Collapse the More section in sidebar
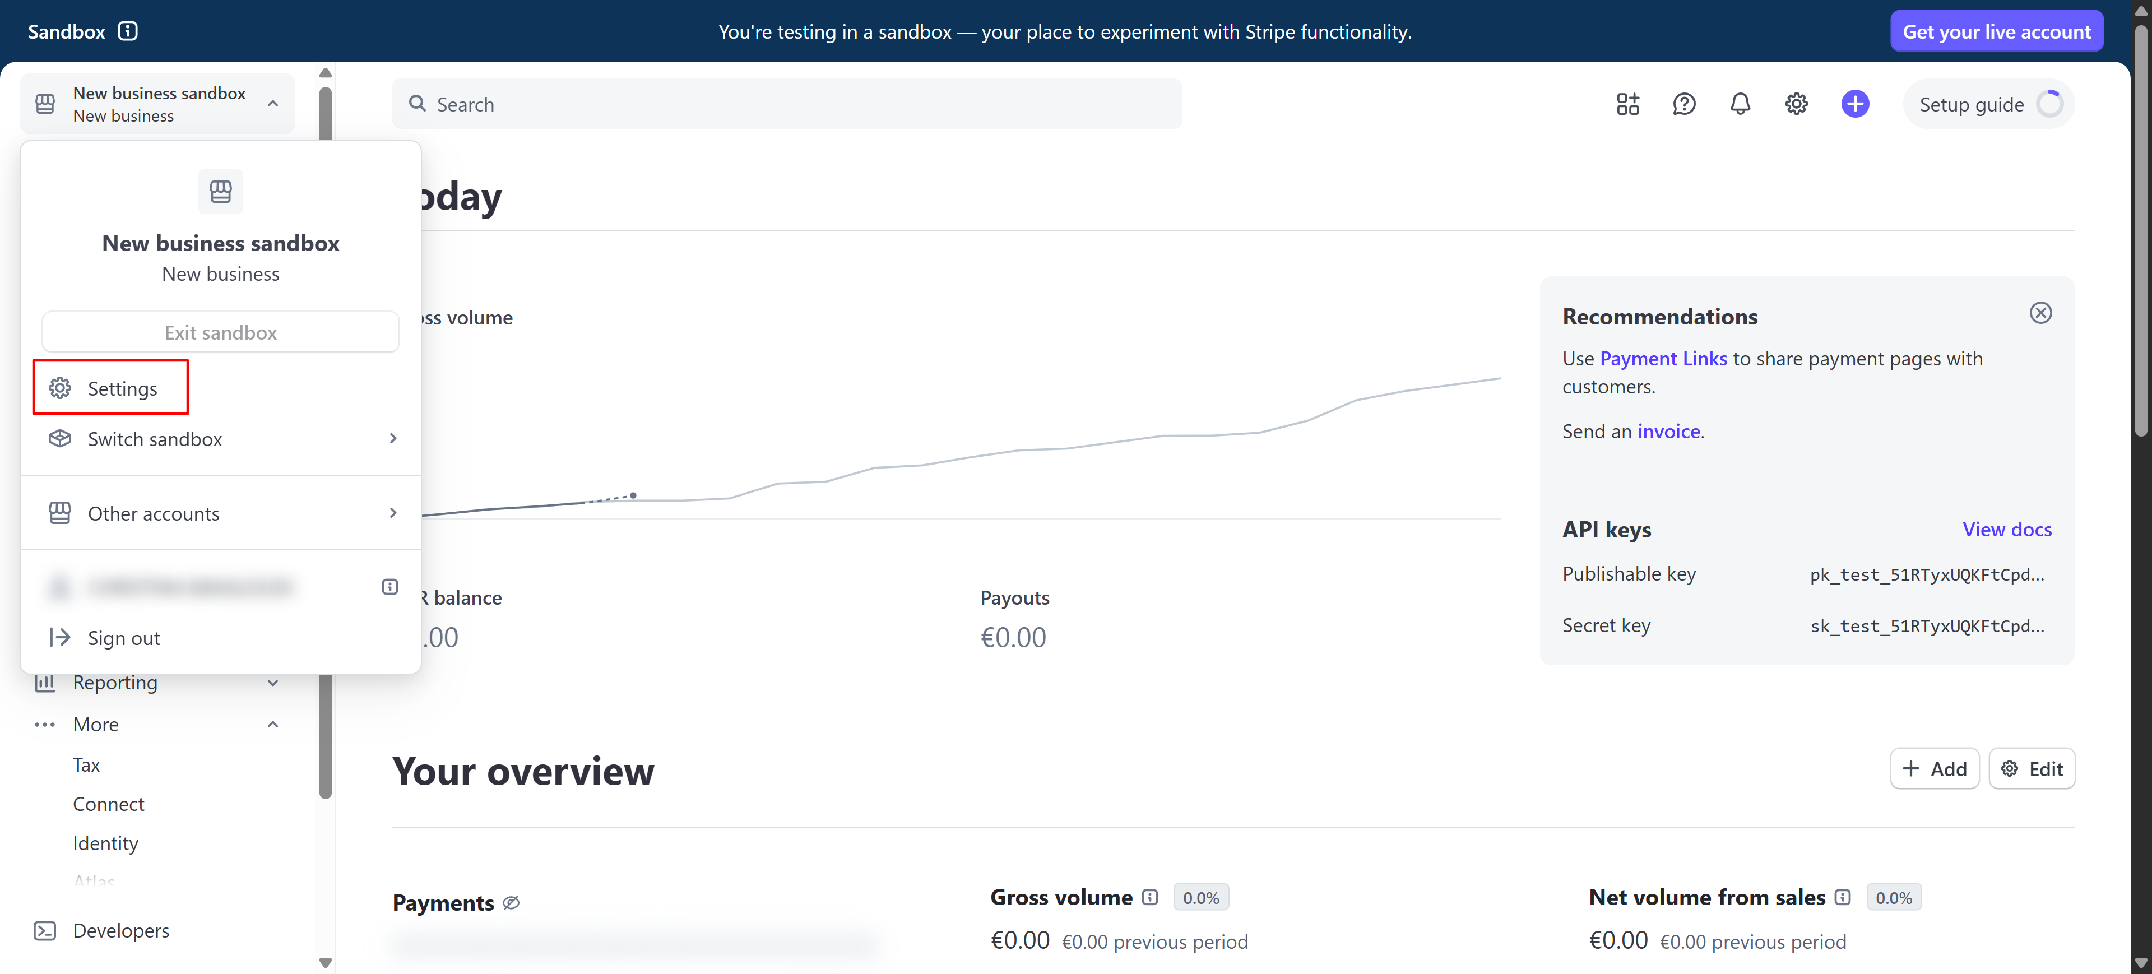2152x974 pixels. [x=272, y=724]
